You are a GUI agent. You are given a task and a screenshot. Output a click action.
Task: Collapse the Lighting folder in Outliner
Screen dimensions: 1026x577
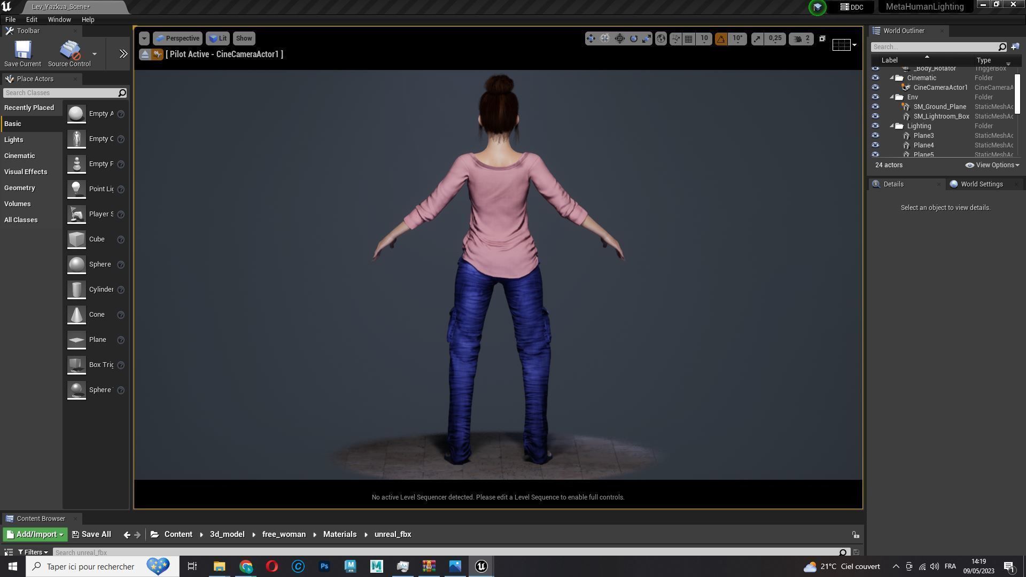coord(892,126)
